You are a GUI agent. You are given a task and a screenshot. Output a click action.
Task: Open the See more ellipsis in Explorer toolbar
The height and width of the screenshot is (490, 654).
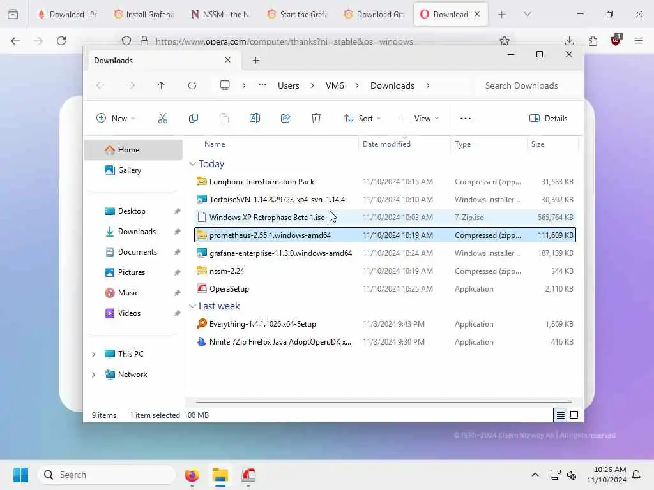click(466, 118)
